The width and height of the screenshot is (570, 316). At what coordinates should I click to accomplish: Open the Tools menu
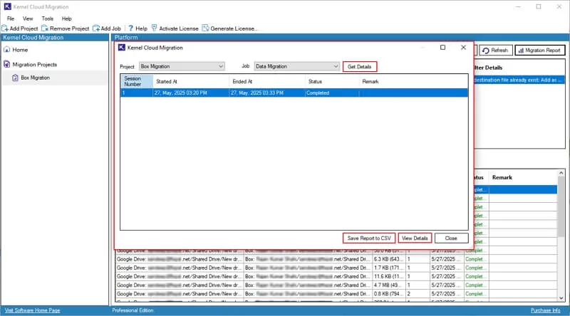[x=47, y=19]
